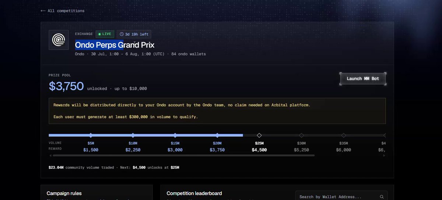Viewport: 442px width, 200px height.
Task: Click the $4,500 reward value under $25M
Action: pos(259,150)
